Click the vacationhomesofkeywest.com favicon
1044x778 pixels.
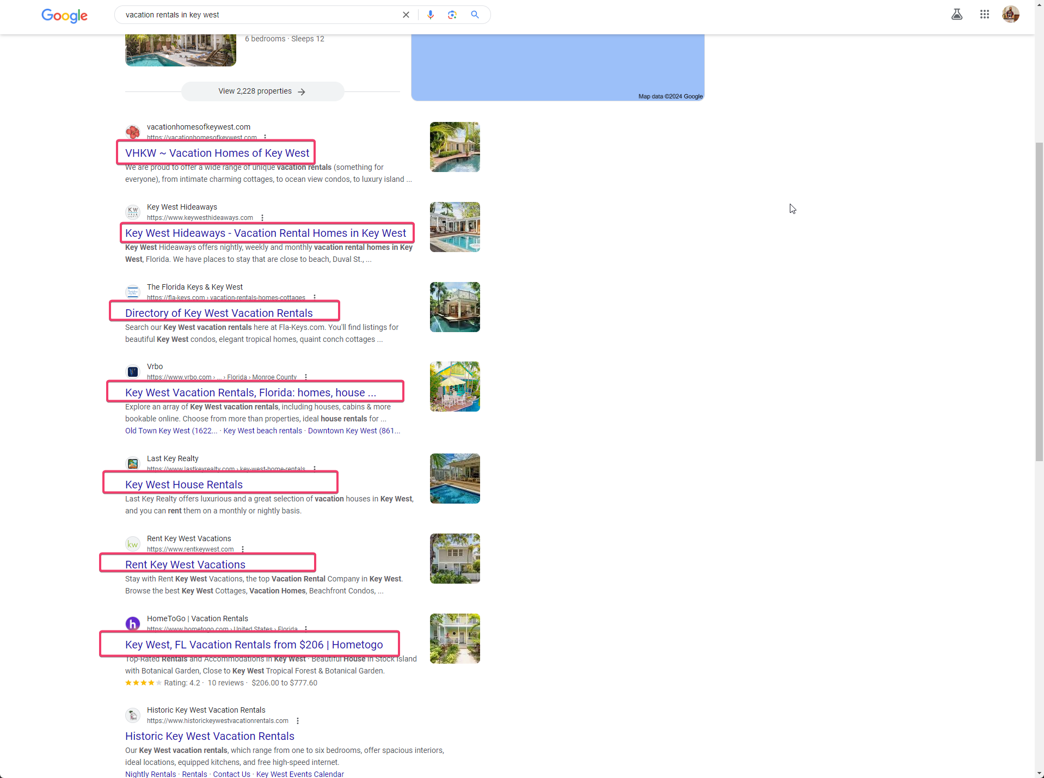133,132
